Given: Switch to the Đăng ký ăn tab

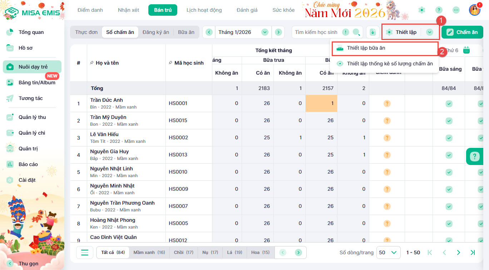Looking at the screenshot, I should pos(155,32).
